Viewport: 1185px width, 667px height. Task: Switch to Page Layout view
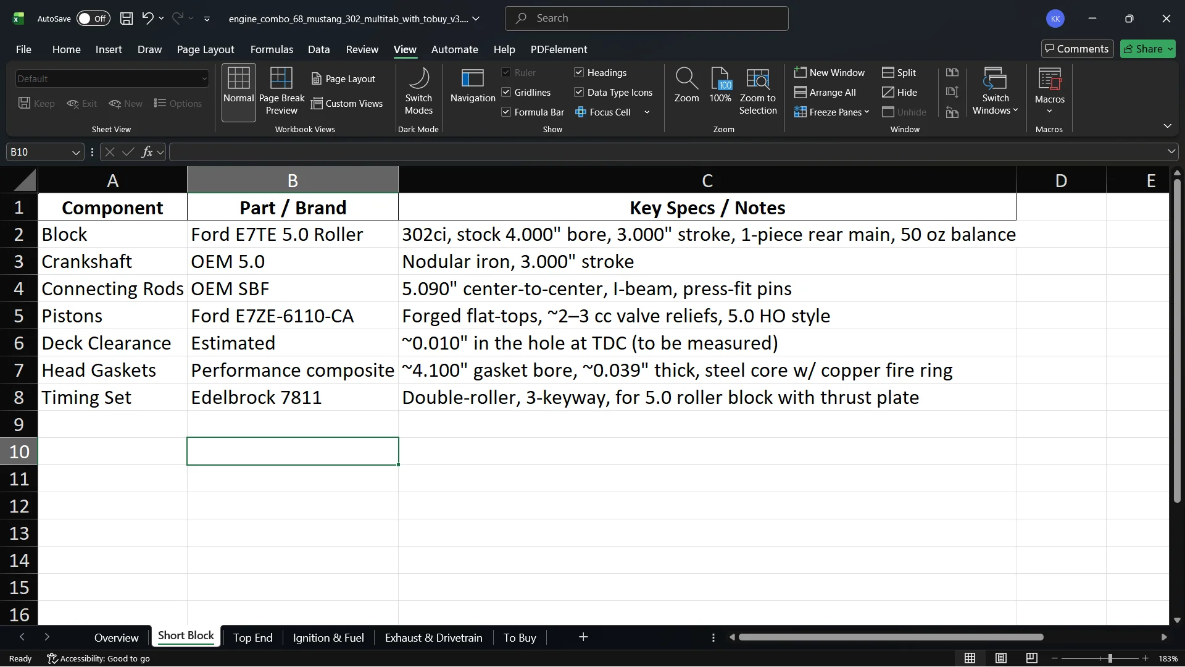[x=343, y=79]
